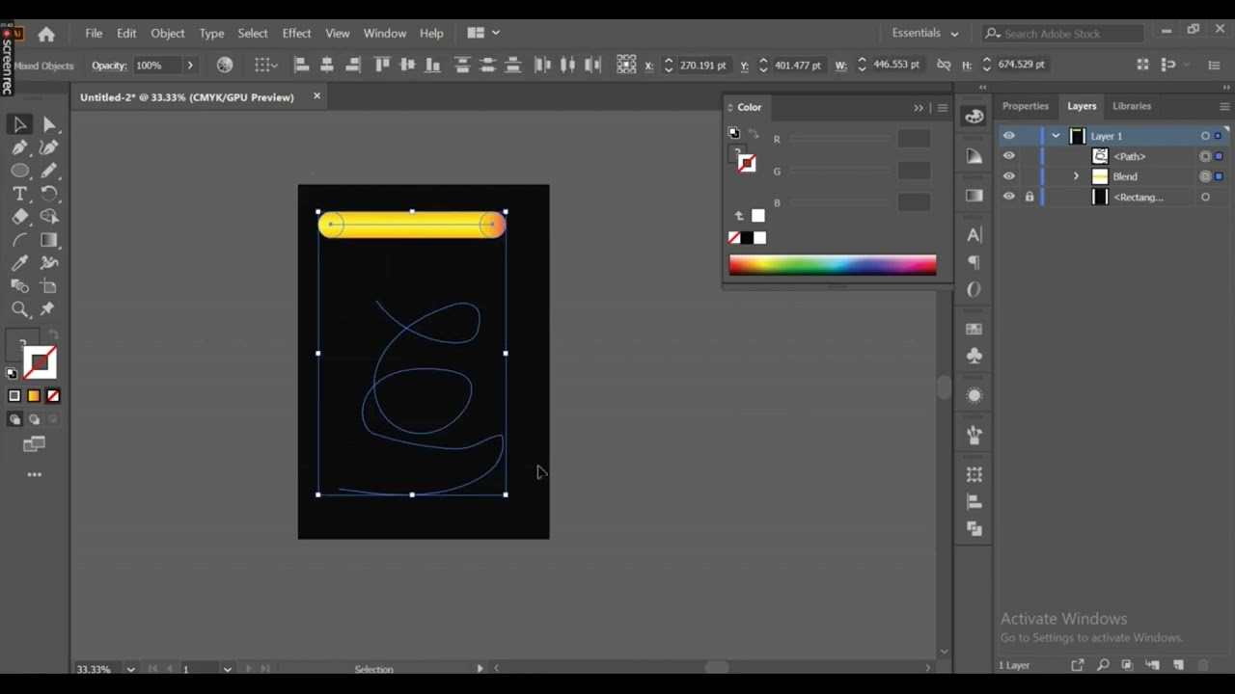The image size is (1235, 694).
Task: Click the color spectrum bar
Action: pos(833,265)
